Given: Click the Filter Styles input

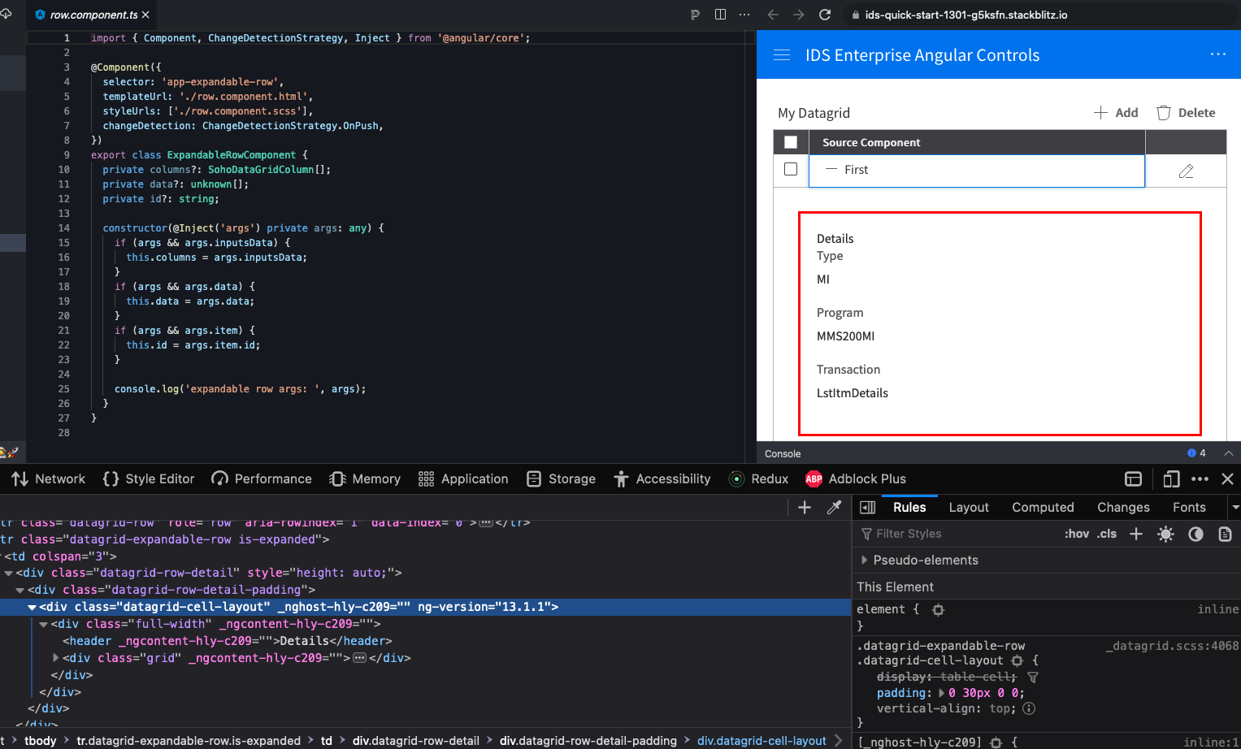Looking at the screenshot, I should (959, 534).
